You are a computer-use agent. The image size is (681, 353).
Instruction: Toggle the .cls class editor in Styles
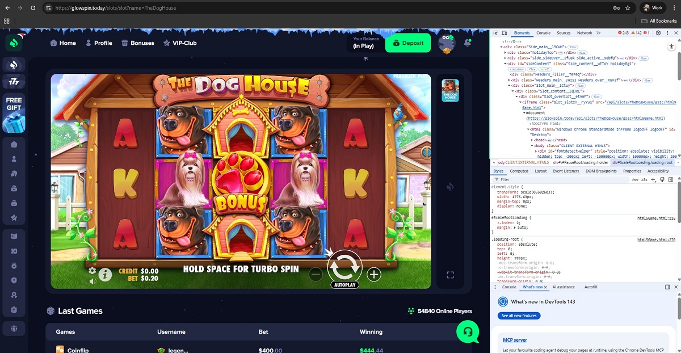point(644,179)
